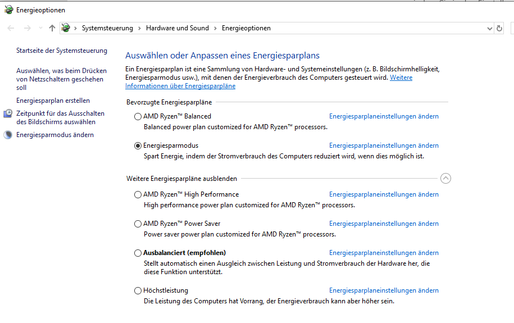This screenshot has width=514, height=323.
Task: Open Hardware und Sound breadcrumb
Action: (178, 28)
